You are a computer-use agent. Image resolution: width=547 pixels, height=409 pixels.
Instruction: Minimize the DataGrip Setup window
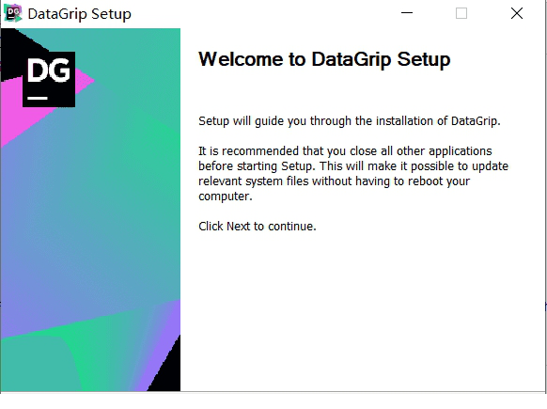pos(407,13)
